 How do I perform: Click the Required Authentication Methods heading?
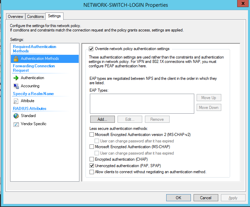click(34, 49)
